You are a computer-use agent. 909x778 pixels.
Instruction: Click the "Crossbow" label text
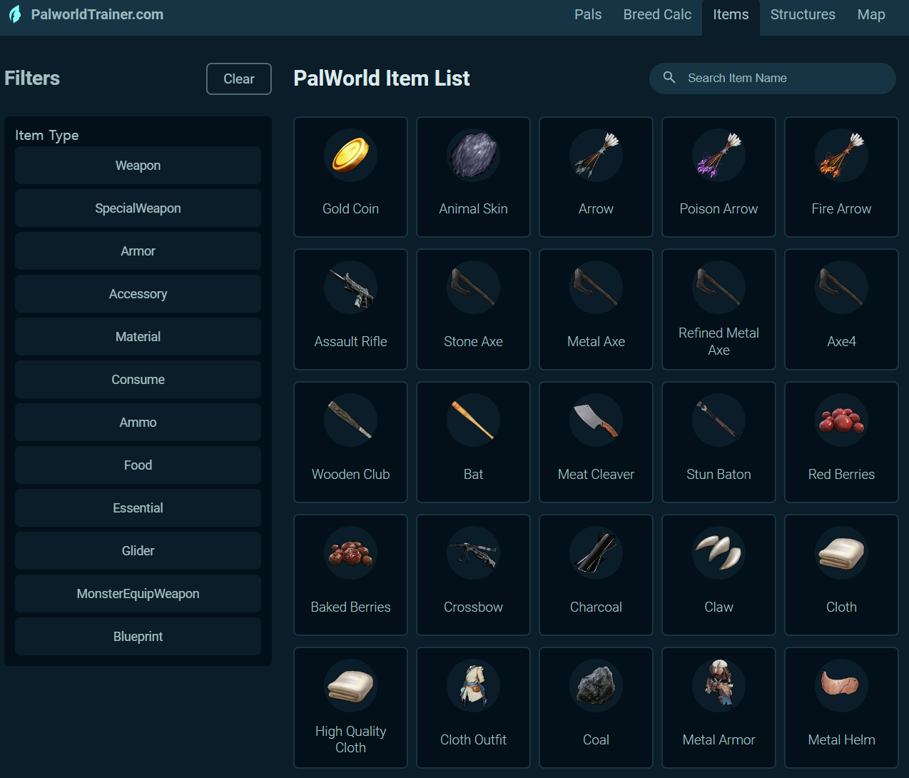(473, 607)
